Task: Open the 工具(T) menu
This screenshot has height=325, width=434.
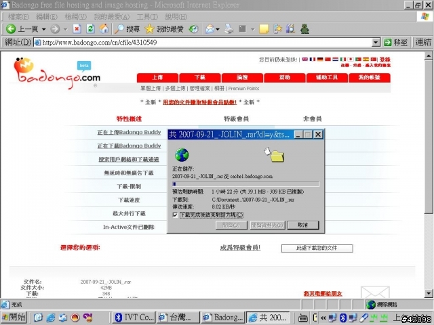Action: click(x=147, y=17)
